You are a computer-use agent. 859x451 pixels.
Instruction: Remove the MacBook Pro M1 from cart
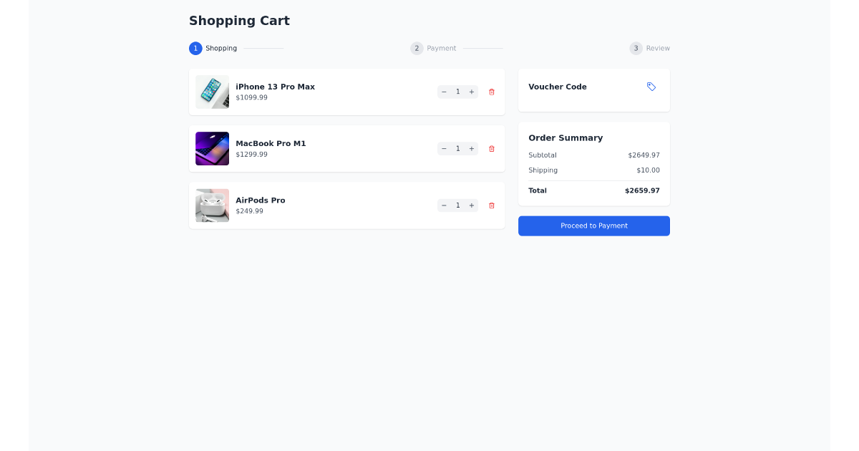(x=491, y=148)
